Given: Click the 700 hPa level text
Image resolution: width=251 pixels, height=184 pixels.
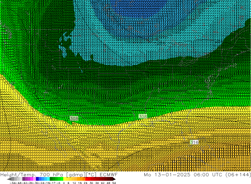Looking at the screenshot, I should pos(51,174).
